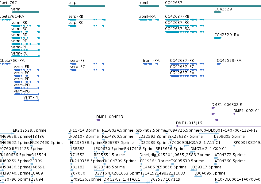
Task: Select the serp gene bar
Action: click(87, 6)
